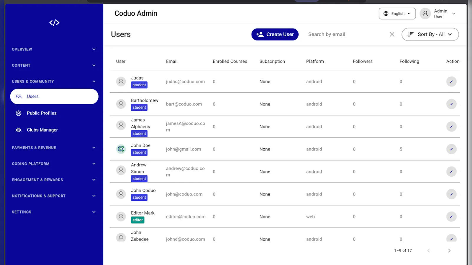Click the Followers column header
Viewport: 472px width, 265px height.
tap(363, 61)
